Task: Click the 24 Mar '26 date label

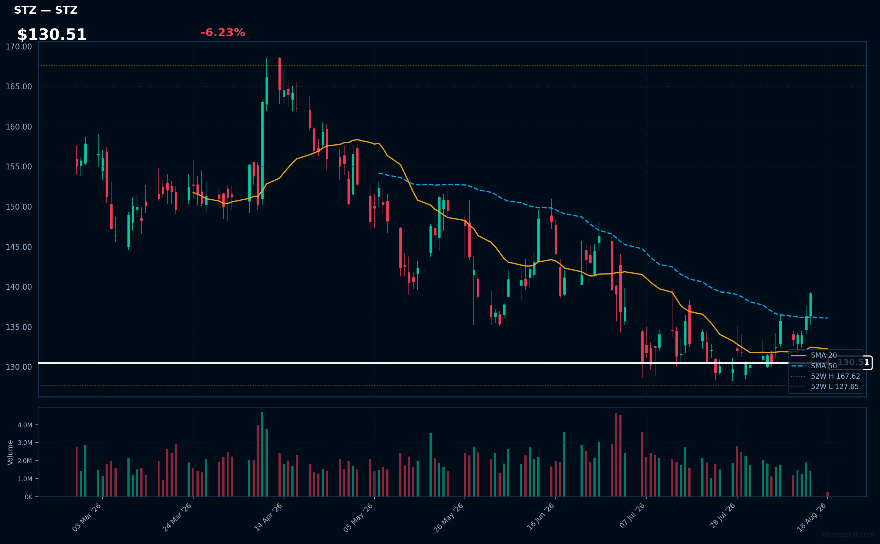Action: (x=177, y=517)
